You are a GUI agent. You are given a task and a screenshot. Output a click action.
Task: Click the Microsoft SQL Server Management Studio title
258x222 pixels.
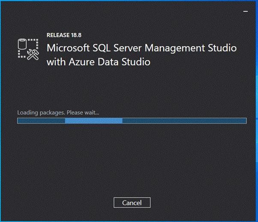(x=142, y=48)
